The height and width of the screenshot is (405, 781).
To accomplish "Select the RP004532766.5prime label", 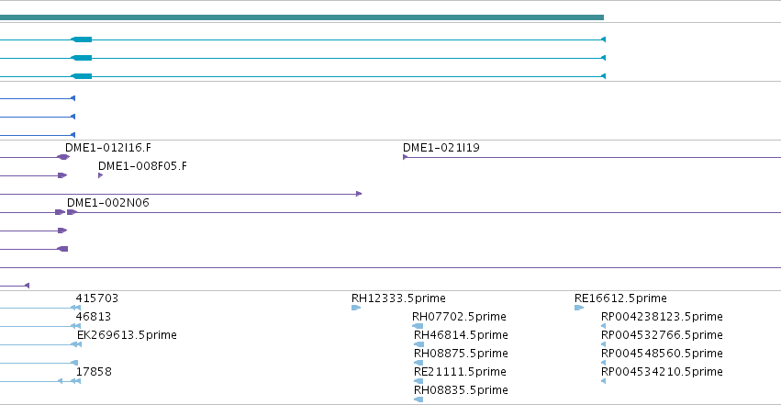I will point(662,335).
